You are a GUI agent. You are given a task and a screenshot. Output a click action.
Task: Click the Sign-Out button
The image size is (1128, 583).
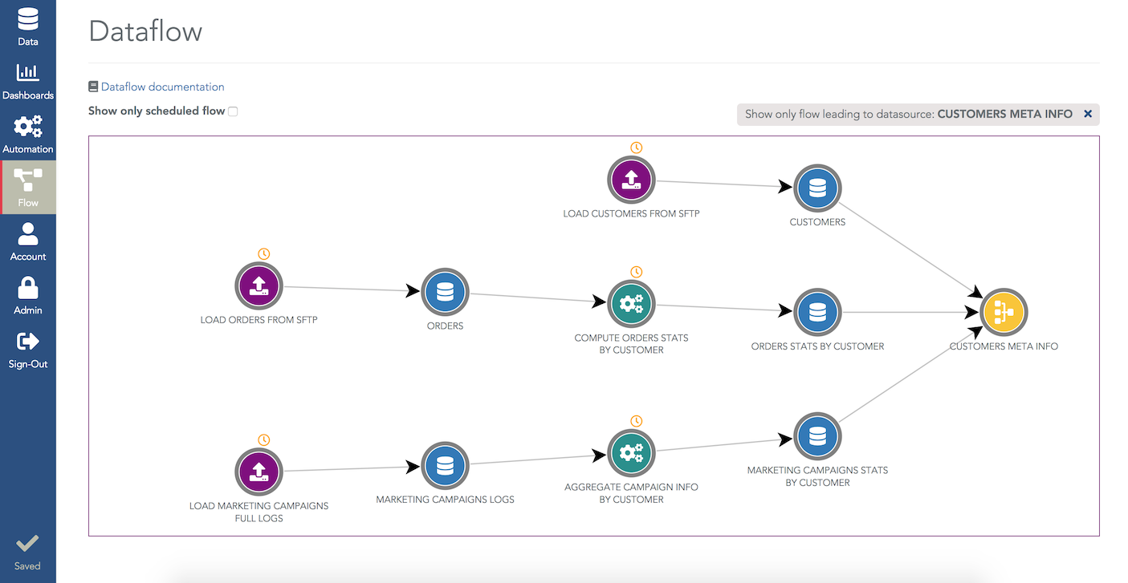pos(28,349)
